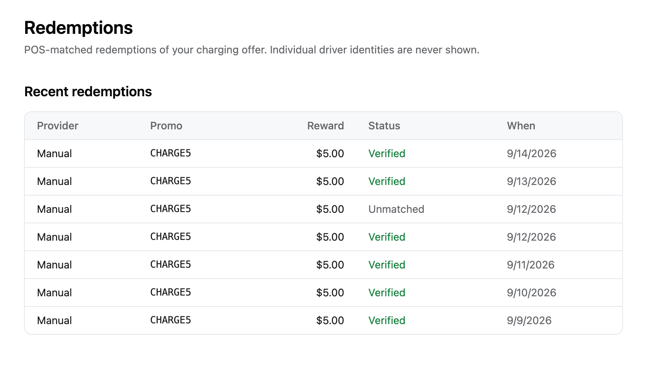Click the Recent redemptions section title
The image size is (647, 376).
click(88, 92)
